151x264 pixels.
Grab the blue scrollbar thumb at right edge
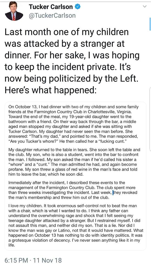click(150, 24)
